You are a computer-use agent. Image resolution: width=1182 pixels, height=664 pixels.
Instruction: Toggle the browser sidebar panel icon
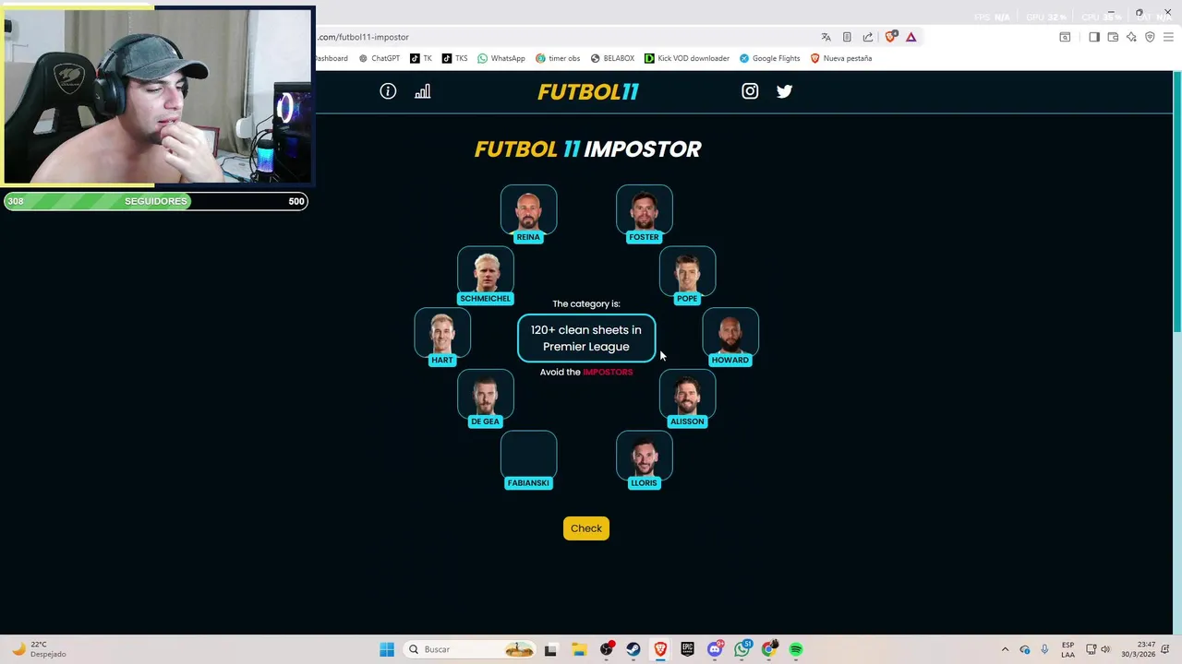pyautogui.click(x=1094, y=37)
